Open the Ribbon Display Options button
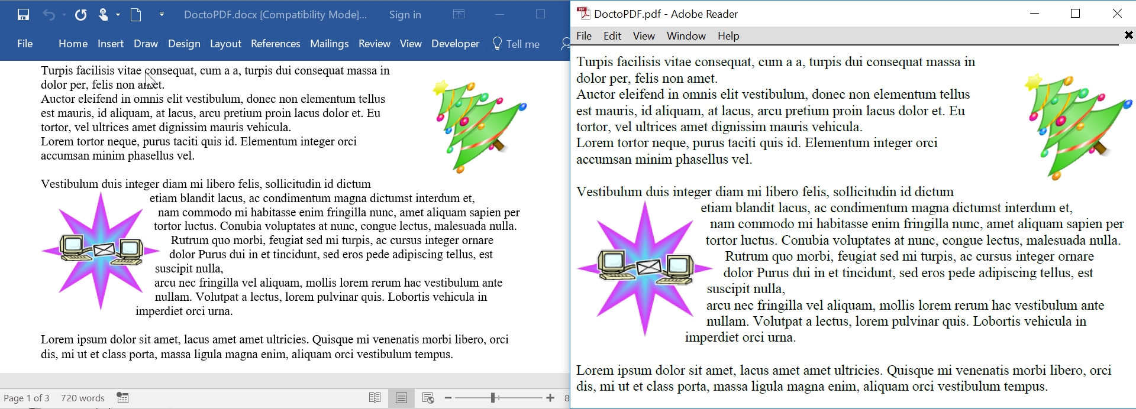This screenshot has width=1136, height=409. 459,15
